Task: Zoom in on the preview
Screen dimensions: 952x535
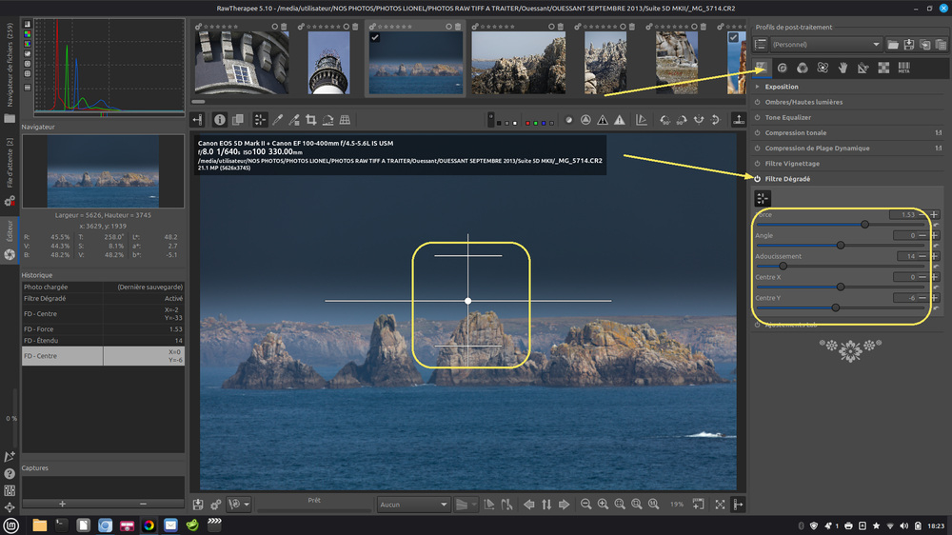Action: click(603, 504)
